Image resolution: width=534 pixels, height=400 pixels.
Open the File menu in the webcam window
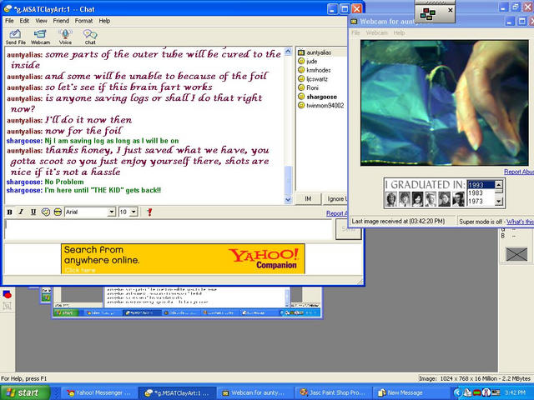(355, 33)
